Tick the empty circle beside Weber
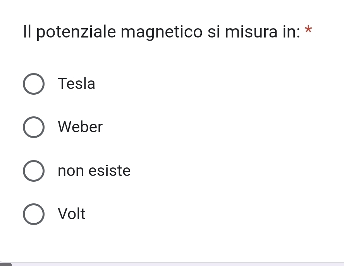Screen dimensions: 344x266 [x=34, y=127]
